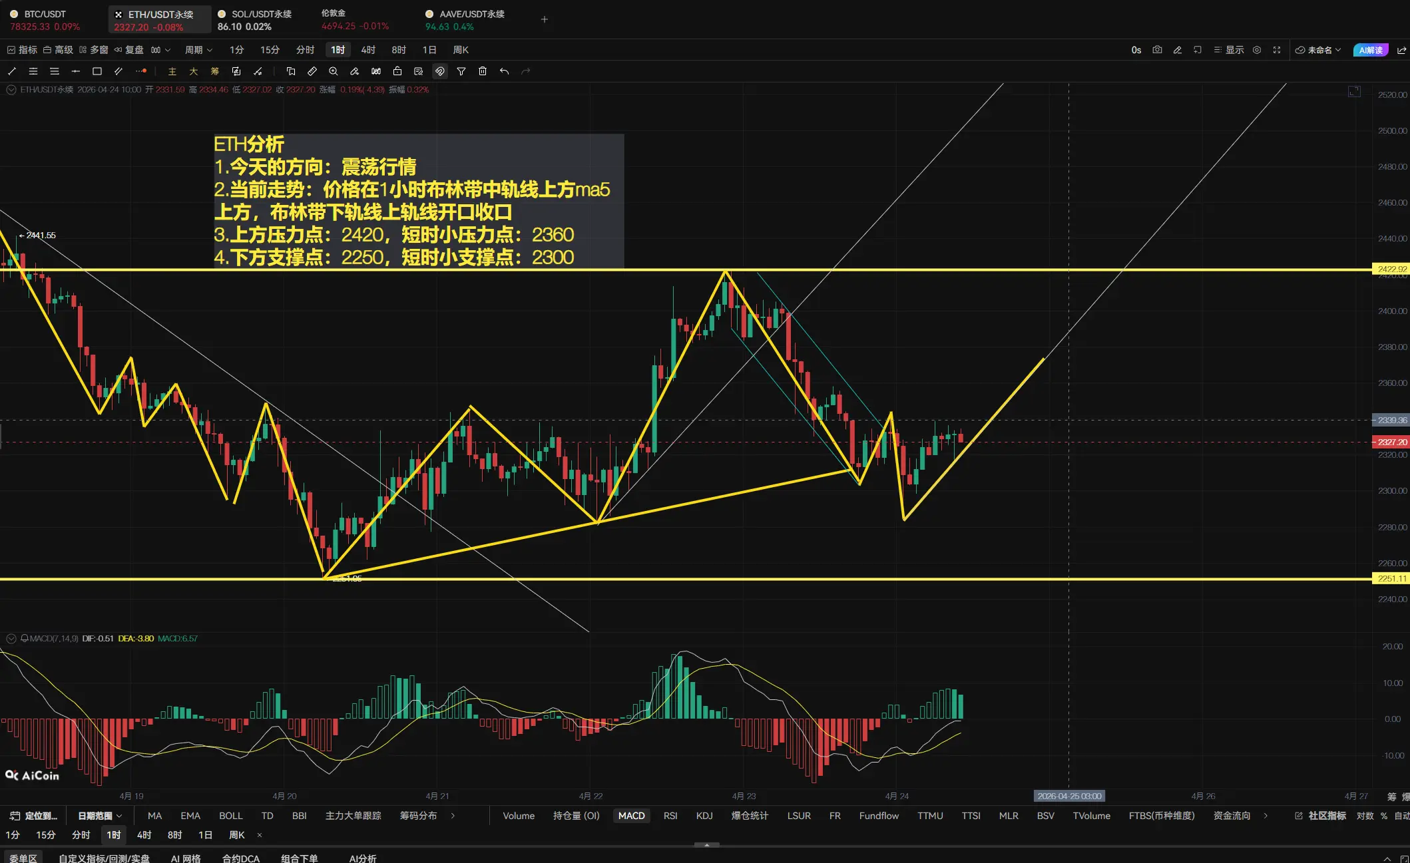Click the share export icon
This screenshot has height=863, width=1410.
tap(1401, 50)
